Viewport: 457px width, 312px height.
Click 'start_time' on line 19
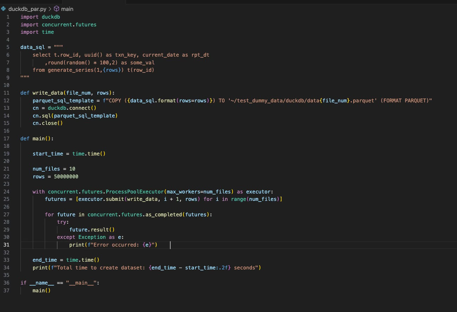pos(48,154)
